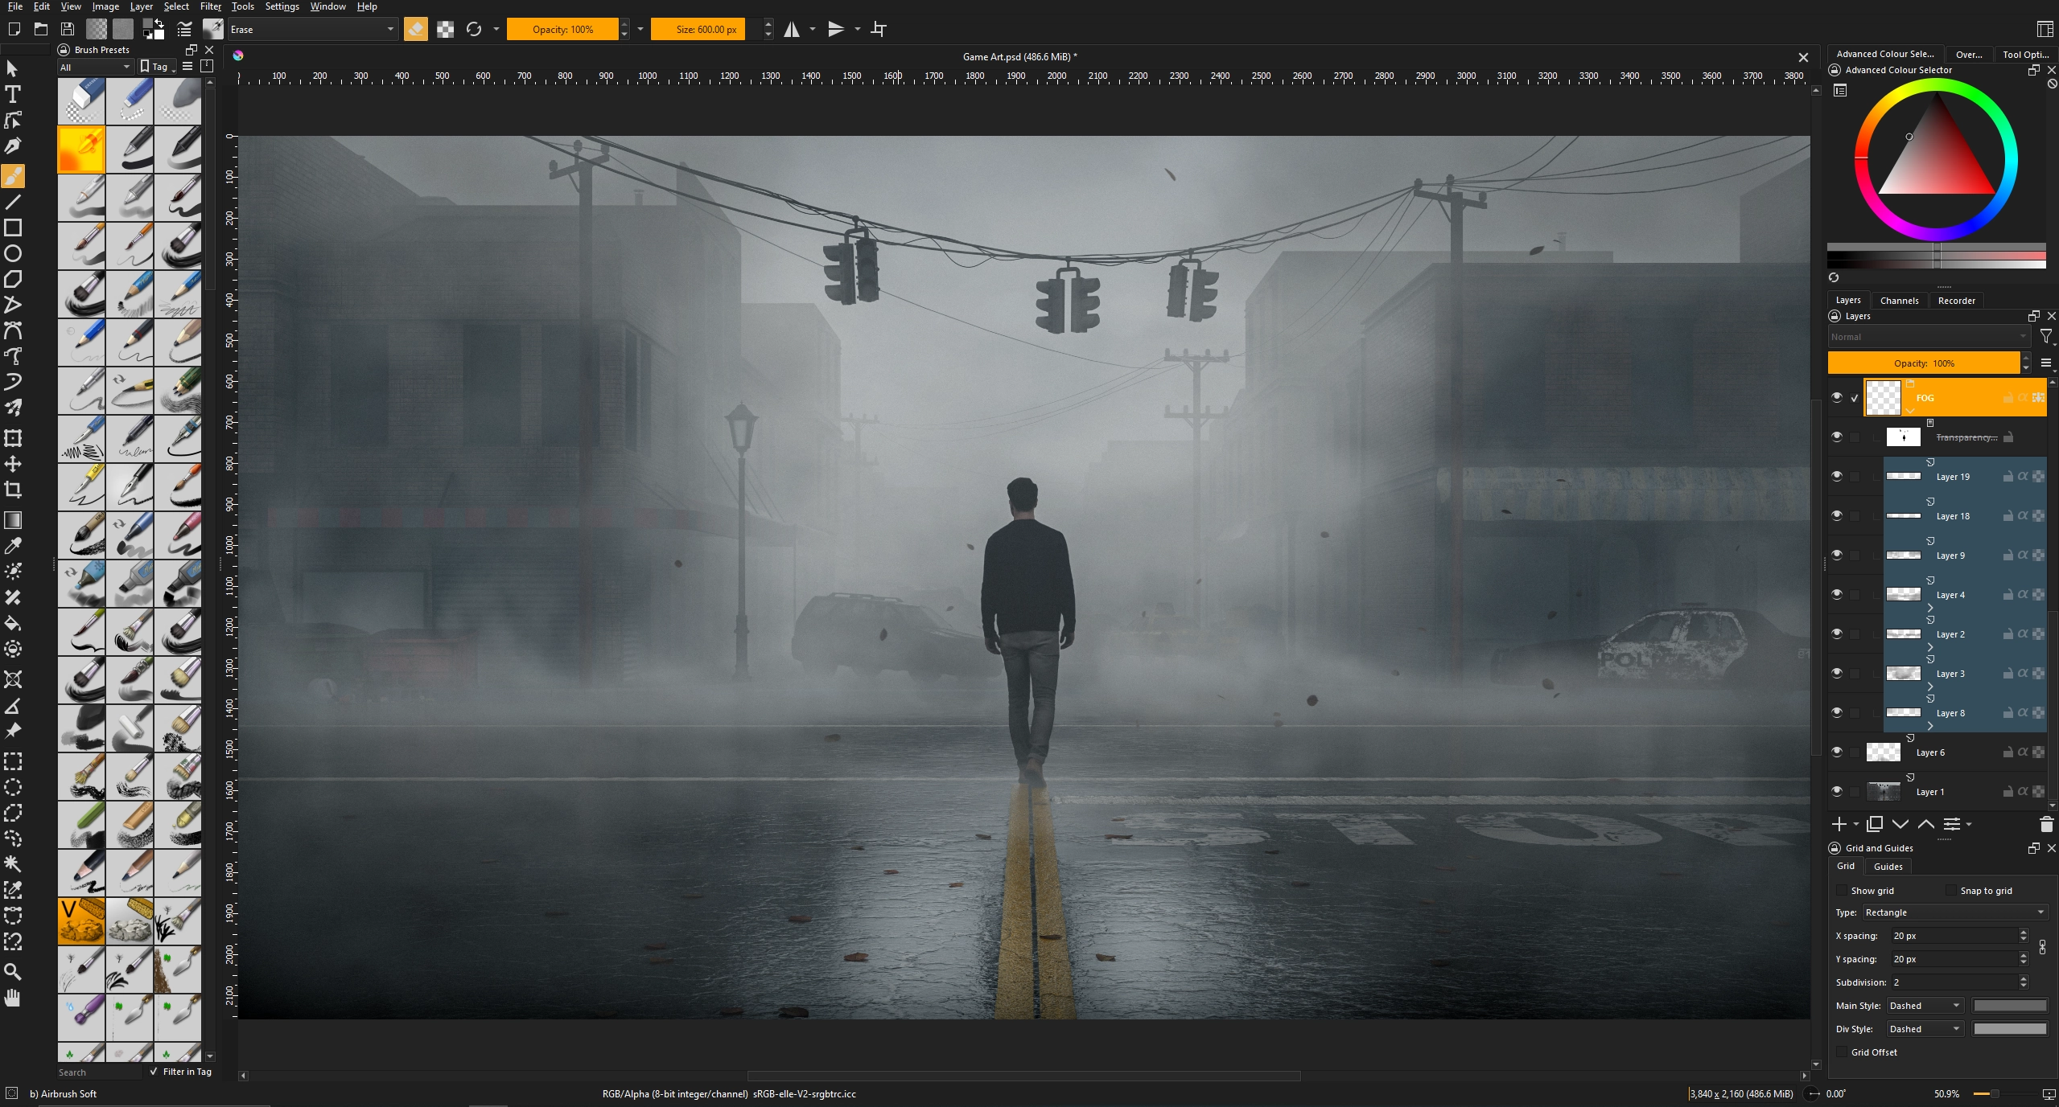
Task: Select the Fill bucket tool
Action: tap(13, 623)
